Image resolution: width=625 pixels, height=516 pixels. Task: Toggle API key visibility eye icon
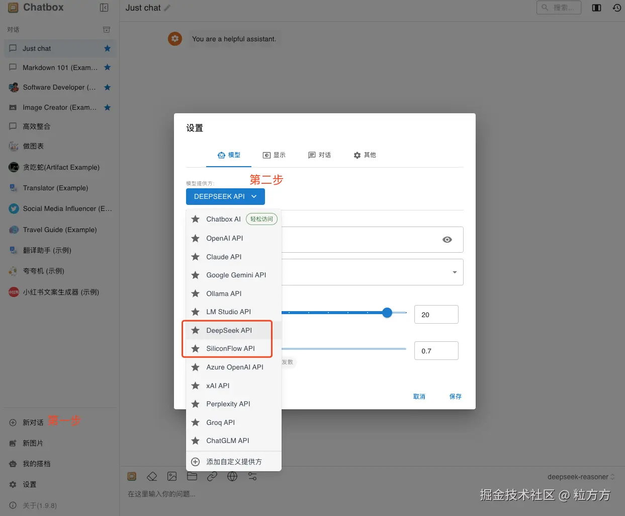tap(447, 240)
